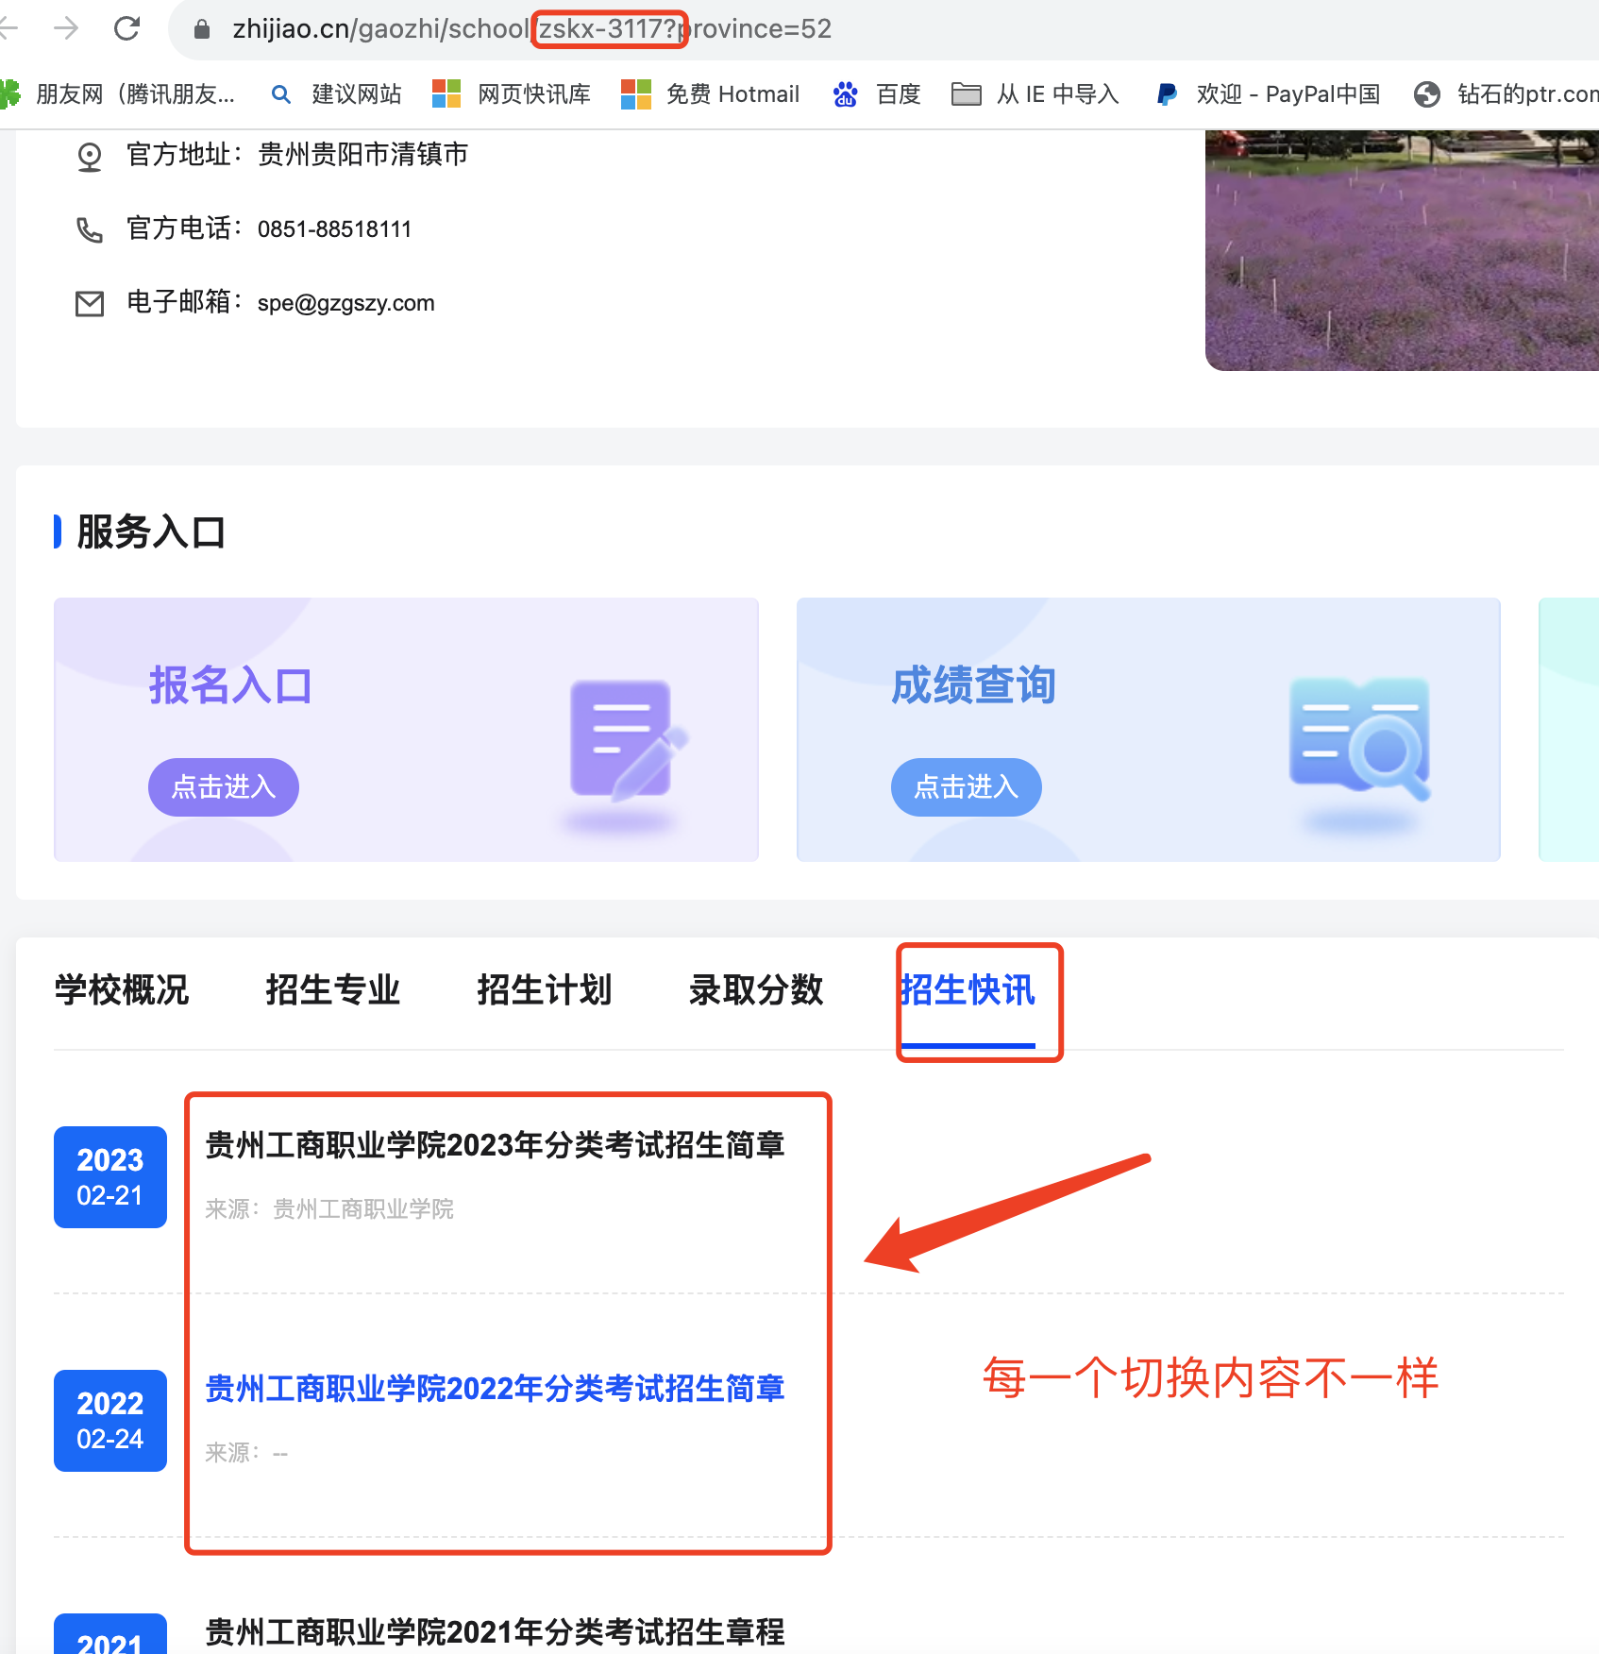Click phone number 0851-88518111
Image resolution: width=1599 pixels, height=1654 pixels.
[x=334, y=229]
